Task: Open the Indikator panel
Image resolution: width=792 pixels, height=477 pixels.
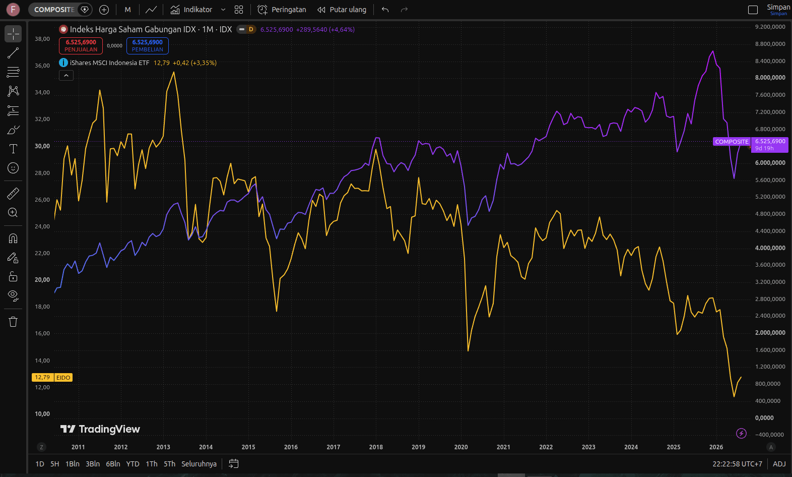Action: pyautogui.click(x=191, y=10)
